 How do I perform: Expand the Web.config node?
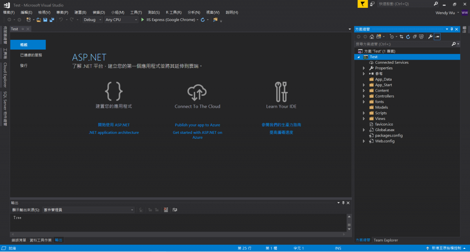click(x=364, y=141)
